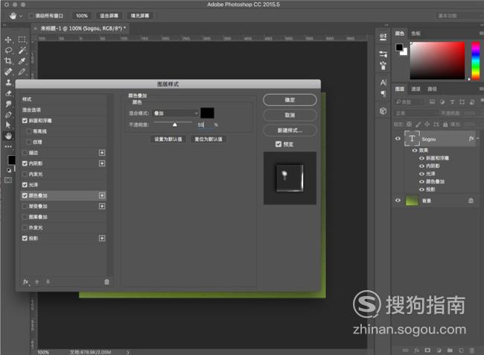Open the three-dots edit toolbar icon
Screen dimensions: 484x355
click(8, 146)
